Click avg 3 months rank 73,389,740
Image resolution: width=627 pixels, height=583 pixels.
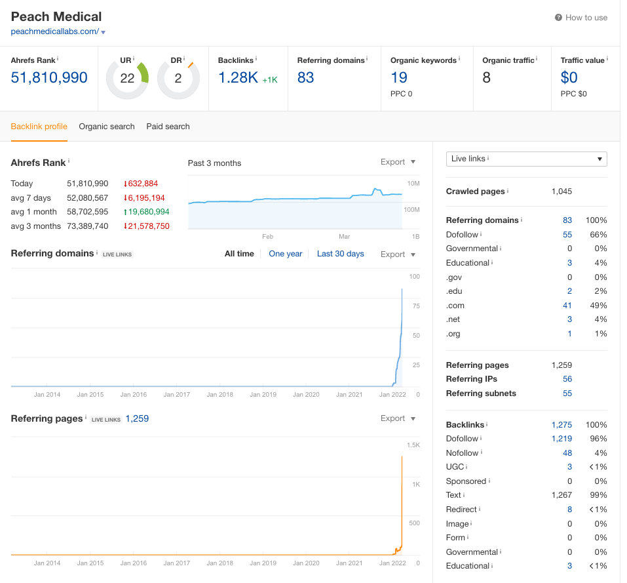88,226
